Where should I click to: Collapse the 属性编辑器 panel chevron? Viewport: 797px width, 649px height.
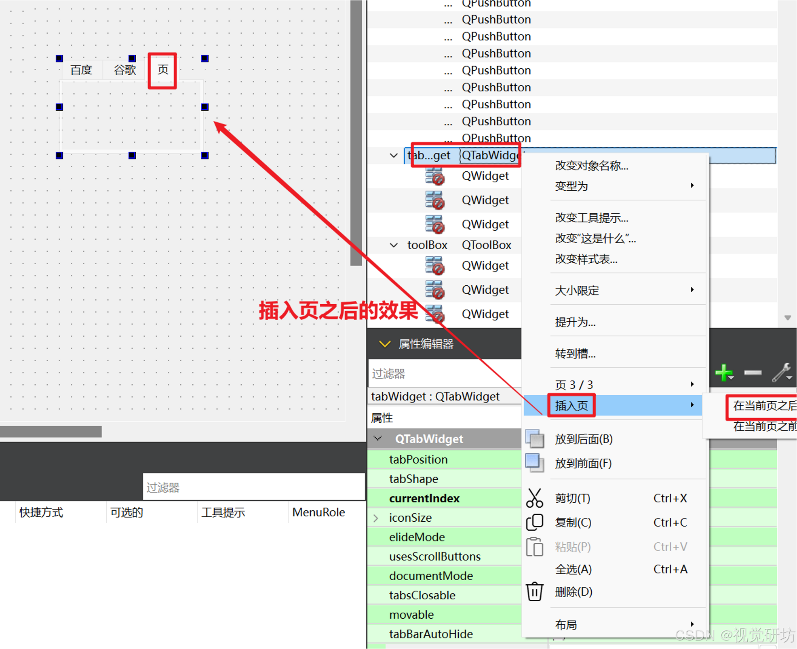point(384,344)
